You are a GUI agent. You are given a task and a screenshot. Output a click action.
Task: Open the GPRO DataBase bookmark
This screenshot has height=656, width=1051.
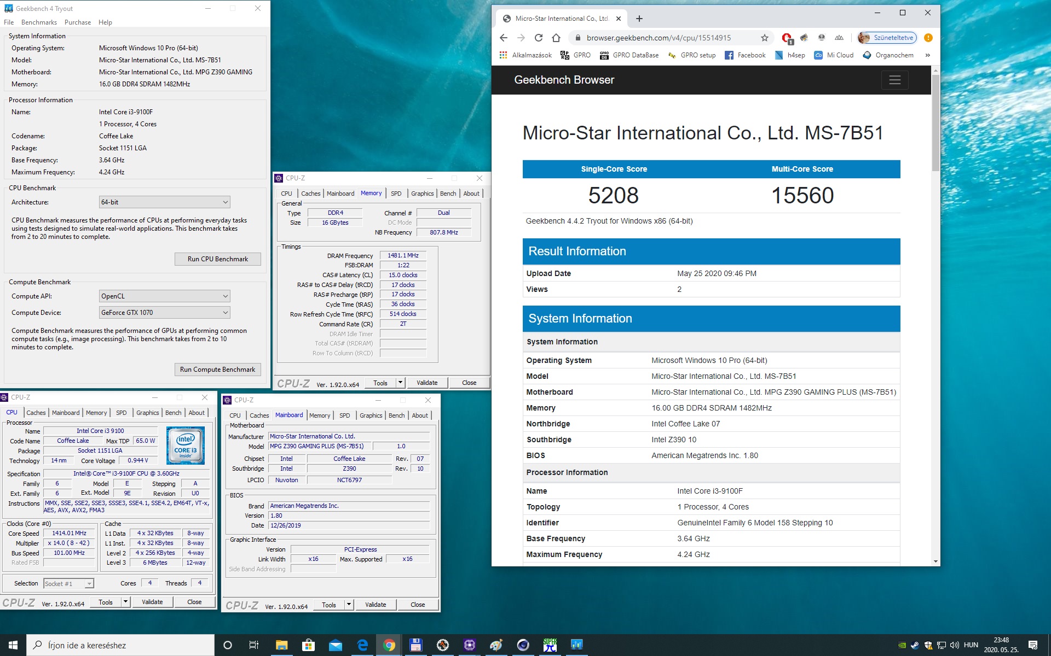coord(630,55)
